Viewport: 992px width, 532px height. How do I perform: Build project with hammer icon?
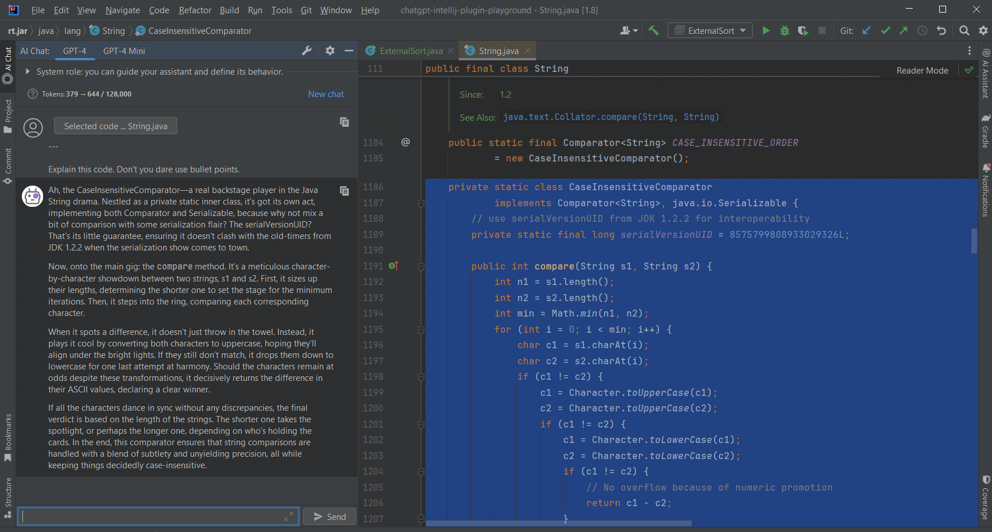tap(653, 30)
